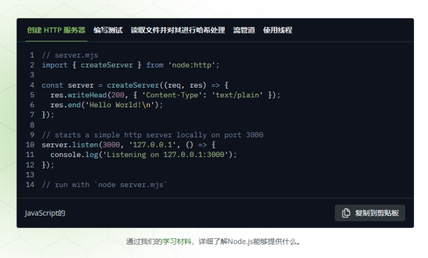Image resolution: width=428 pixels, height=258 pixels.
Task: Click the res.writeHead(200 code line
Action: (x=165, y=95)
